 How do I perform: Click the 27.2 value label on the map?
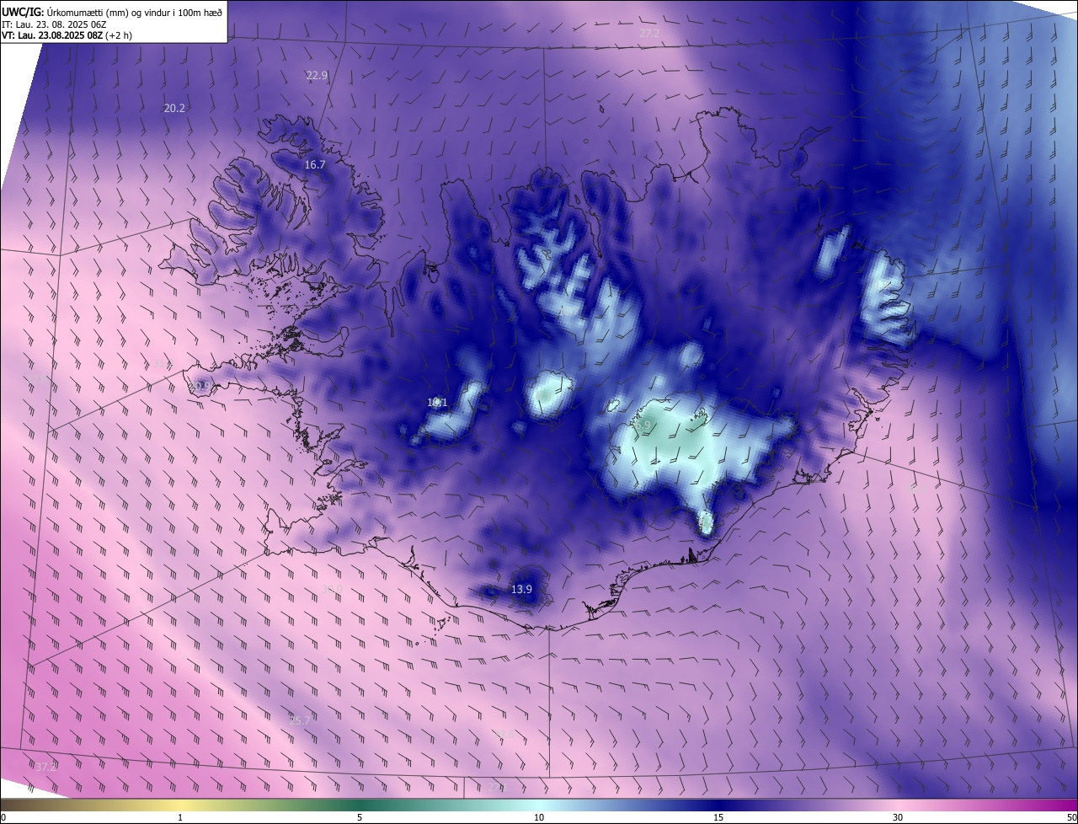pos(649,34)
